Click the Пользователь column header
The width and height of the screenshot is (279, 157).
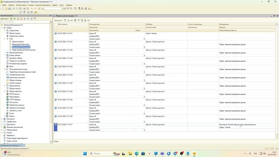pos(117,24)
